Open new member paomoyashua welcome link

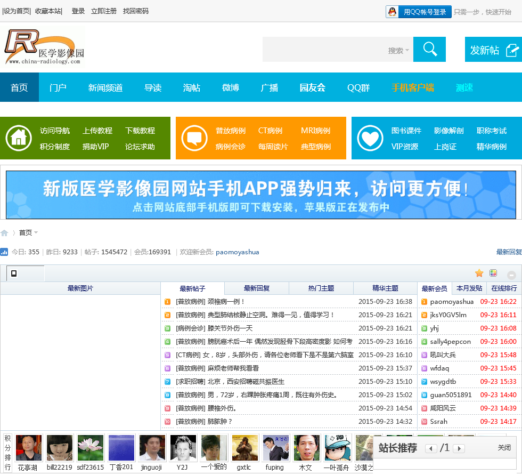coord(238,252)
